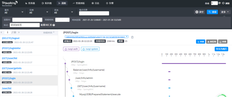Select the /user/list trace with 1294 ms
This screenshot has height=99, width=232.
(29, 90)
